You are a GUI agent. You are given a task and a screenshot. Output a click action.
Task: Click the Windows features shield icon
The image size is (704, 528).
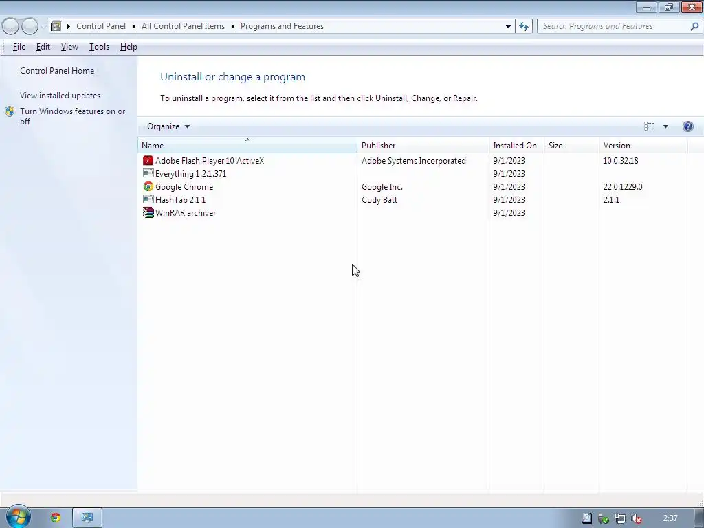(x=10, y=111)
